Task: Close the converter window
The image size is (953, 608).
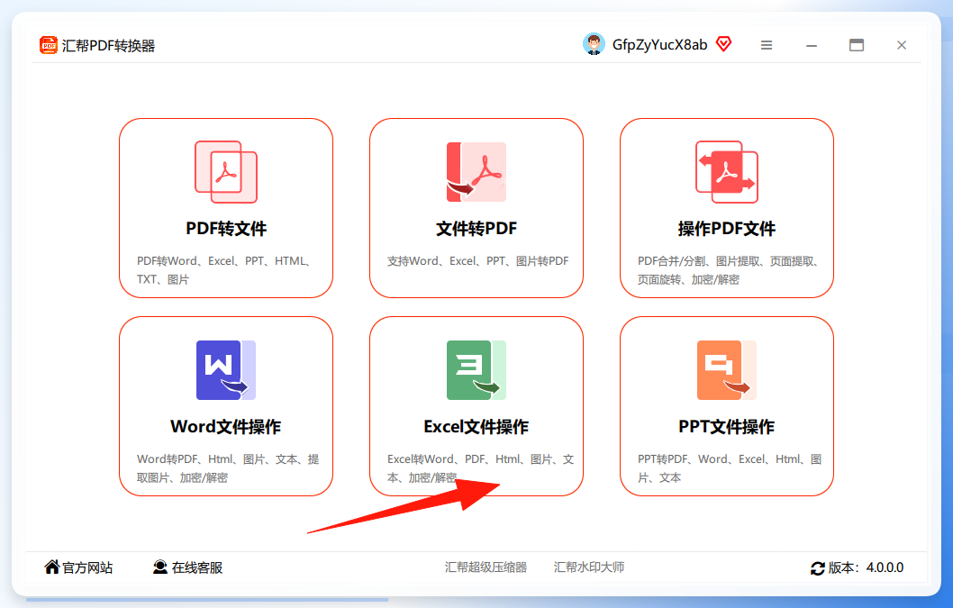Action: (x=902, y=45)
